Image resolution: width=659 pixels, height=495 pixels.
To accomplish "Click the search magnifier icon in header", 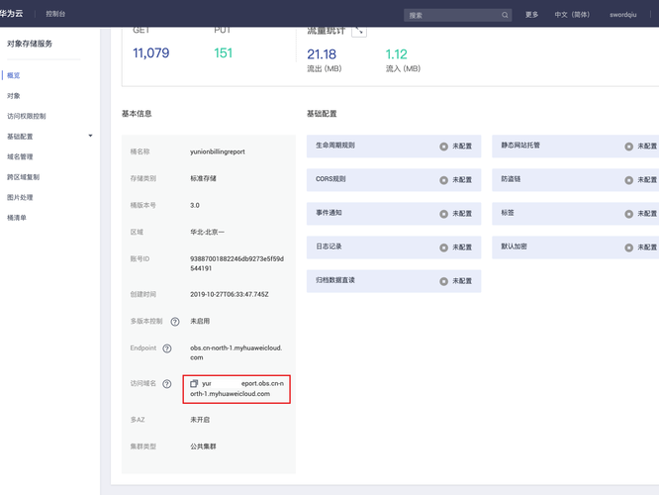I will click(505, 15).
